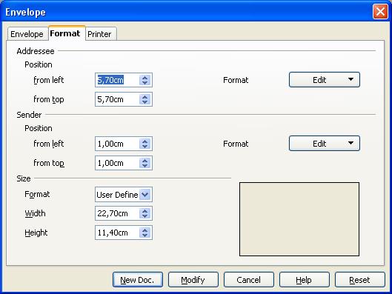Open Sender Format Edit dropdown

click(x=325, y=144)
